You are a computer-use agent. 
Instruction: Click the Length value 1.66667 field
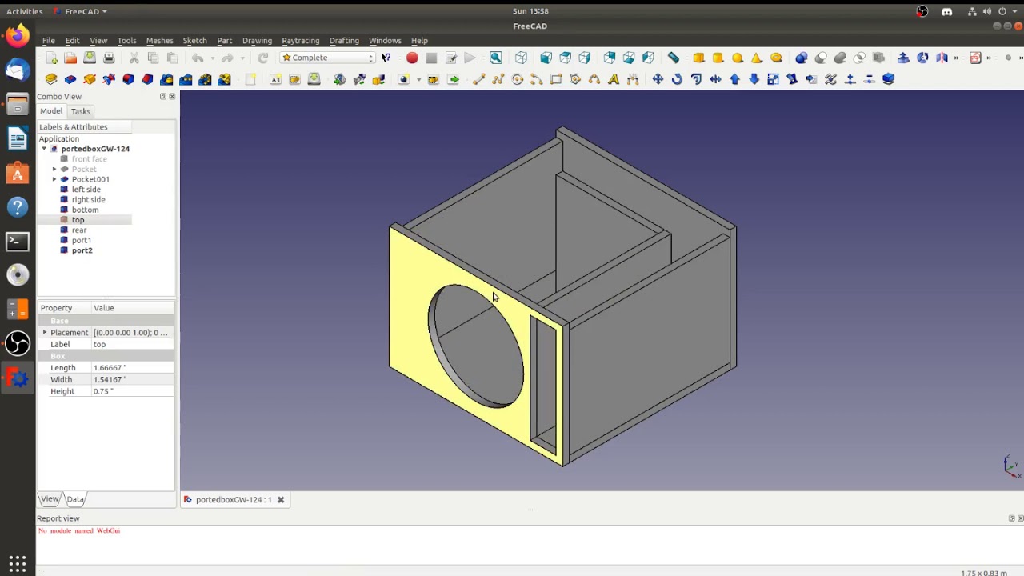[x=132, y=368]
